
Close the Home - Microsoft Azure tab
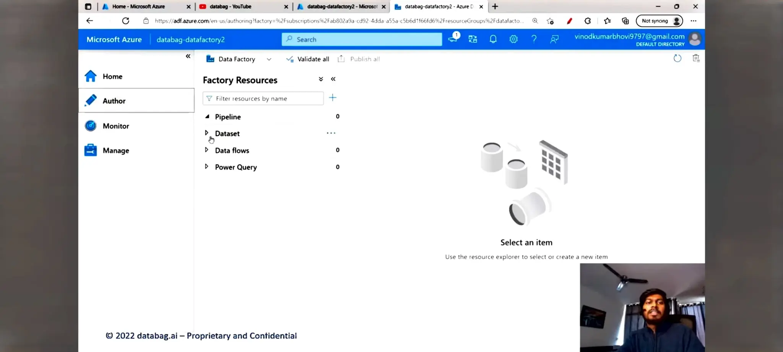(188, 6)
